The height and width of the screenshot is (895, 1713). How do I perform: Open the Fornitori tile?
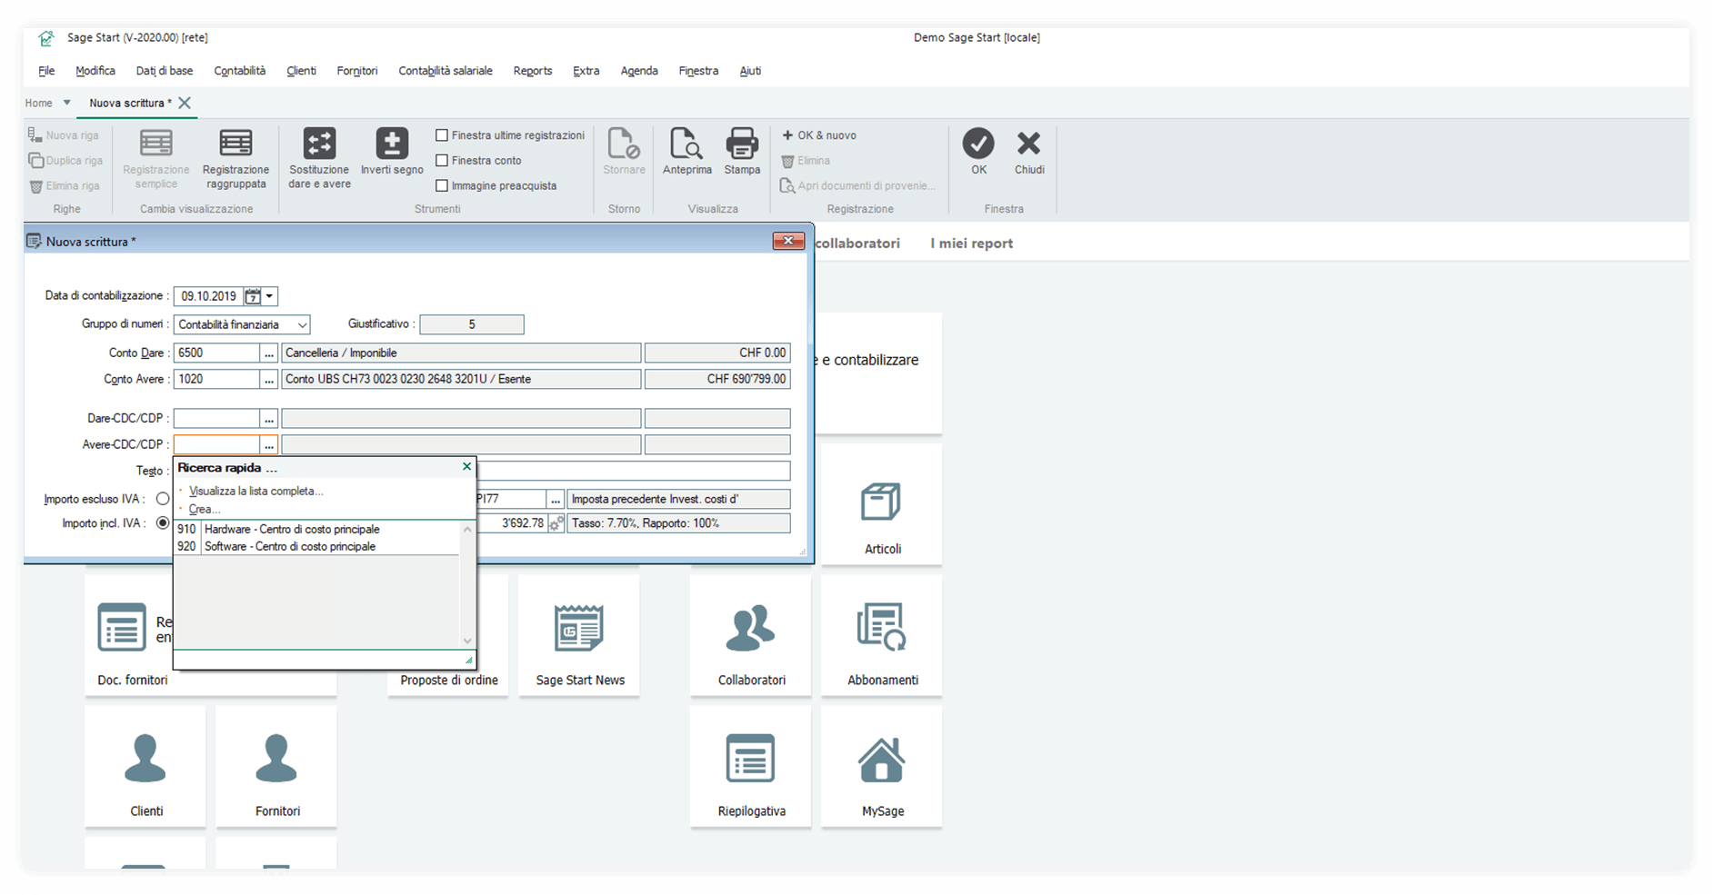coord(276,766)
